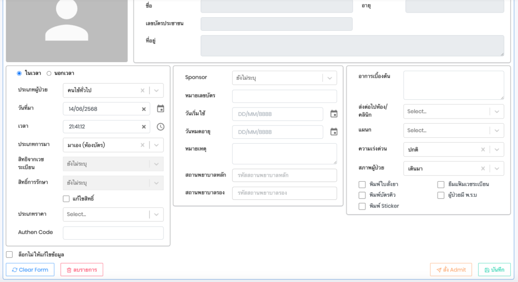Clear the วันที่มา date value

click(x=144, y=109)
